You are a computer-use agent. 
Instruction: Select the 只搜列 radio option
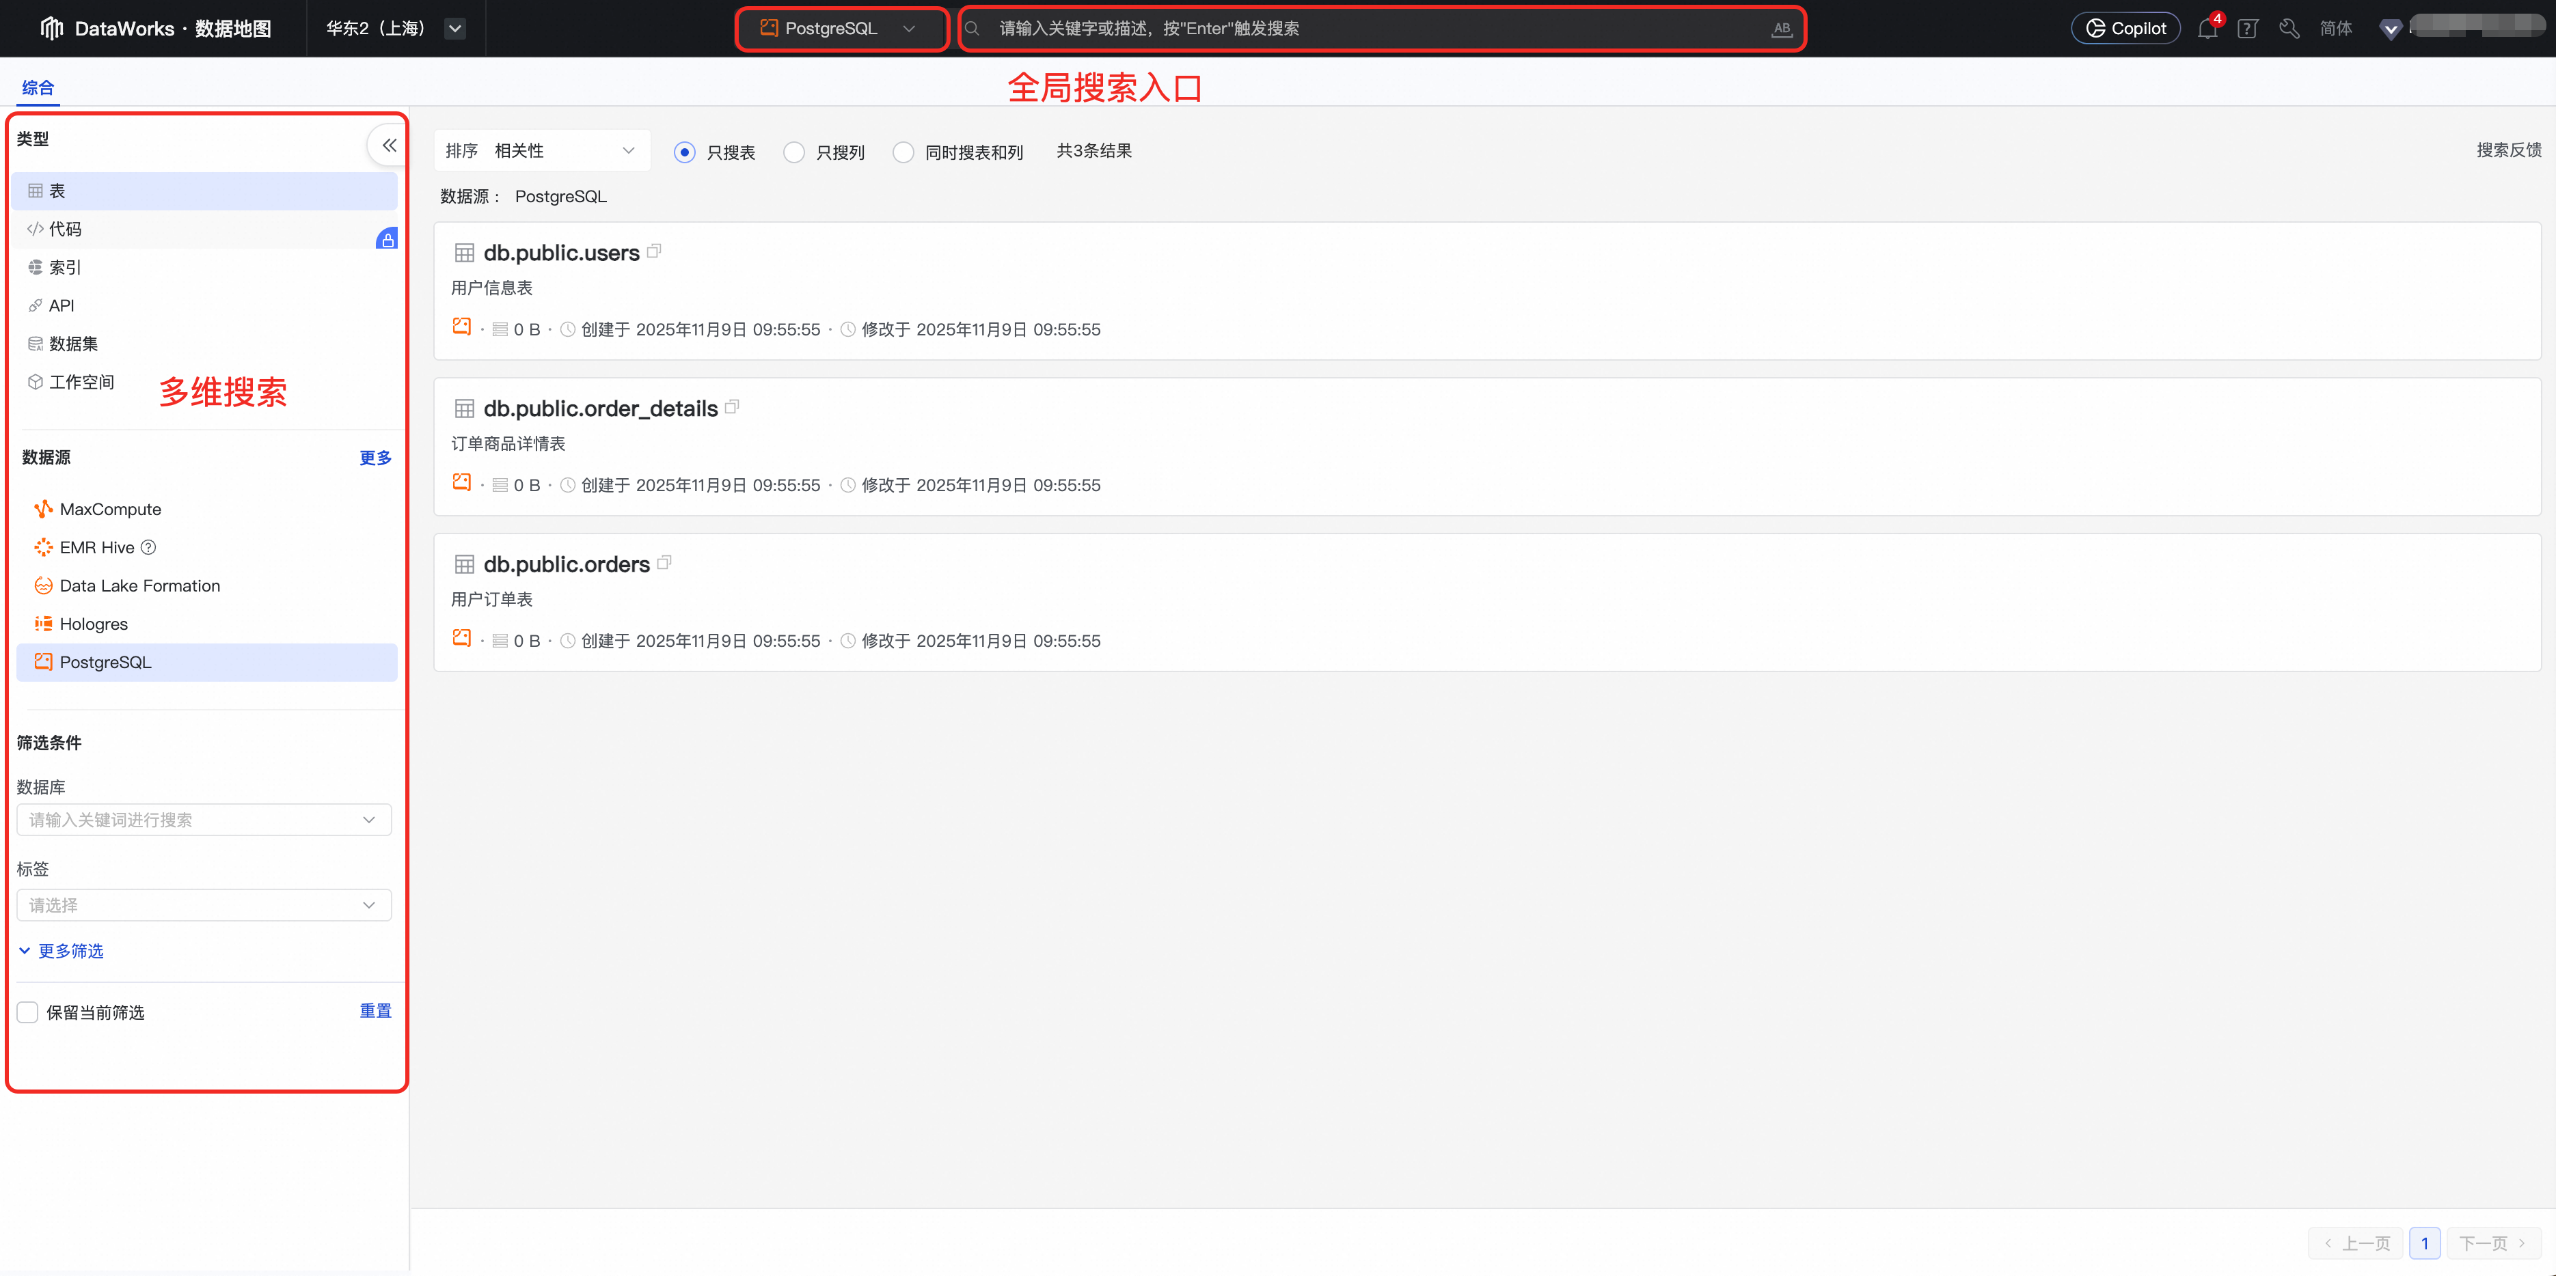tap(793, 152)
